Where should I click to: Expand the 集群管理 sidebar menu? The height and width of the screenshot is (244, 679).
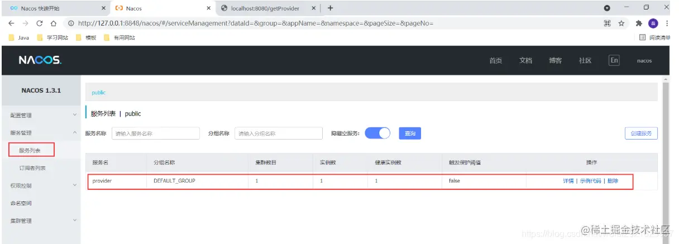pyautogui.click(x=40, y=221)
